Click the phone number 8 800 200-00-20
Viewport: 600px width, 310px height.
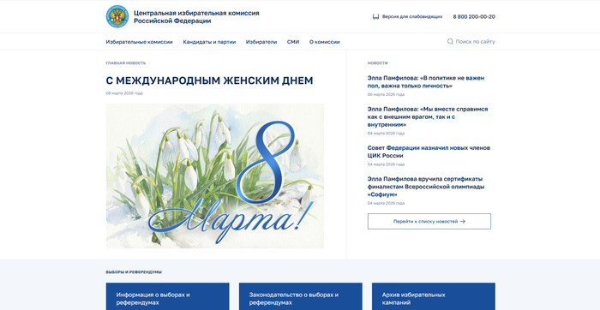(474, 17)
